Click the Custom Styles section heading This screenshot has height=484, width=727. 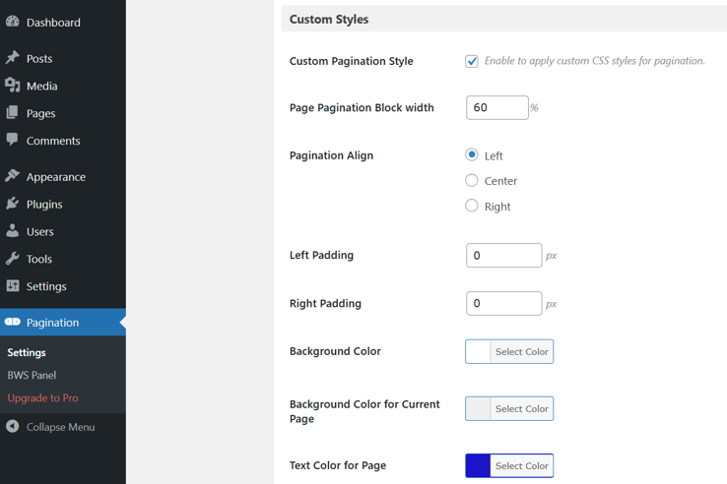tap(329, 20)
